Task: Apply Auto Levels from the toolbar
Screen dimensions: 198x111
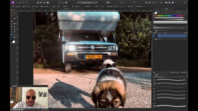Action: pyautogui.click(x=38, y=2)
